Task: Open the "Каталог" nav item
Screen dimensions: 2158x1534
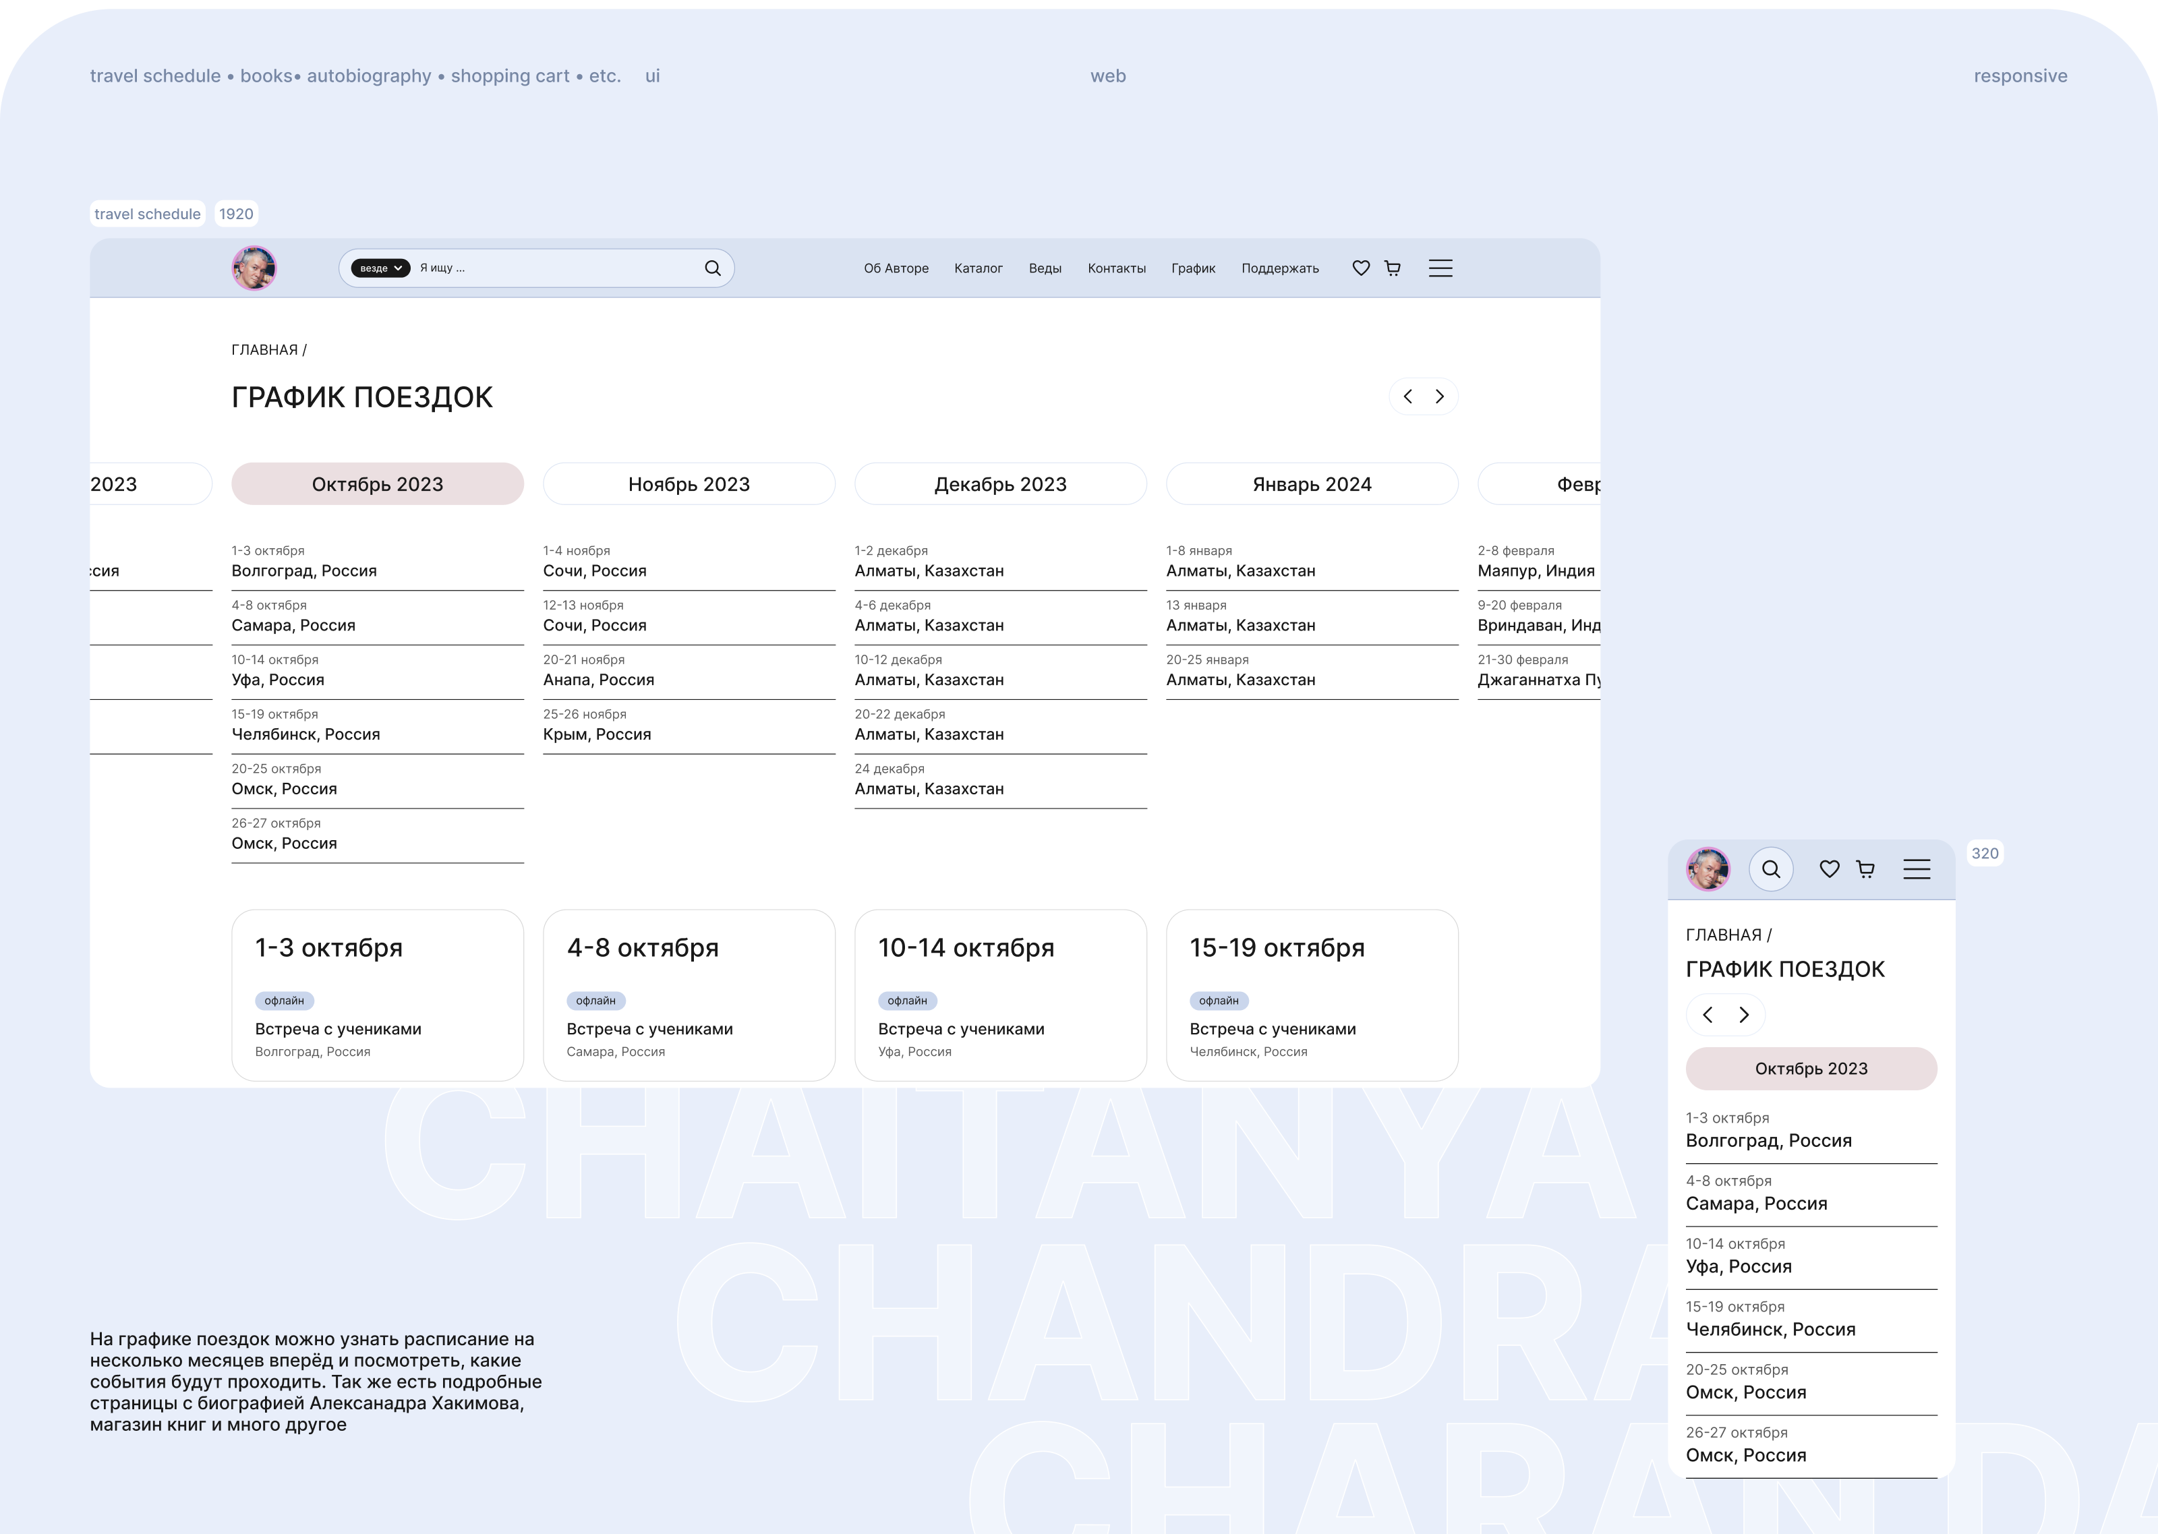Action: pos(979,268)
